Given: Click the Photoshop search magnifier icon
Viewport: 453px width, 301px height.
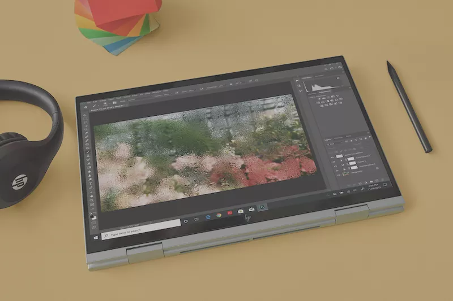Looking at the screenshot, I should (x=326, y=69).
